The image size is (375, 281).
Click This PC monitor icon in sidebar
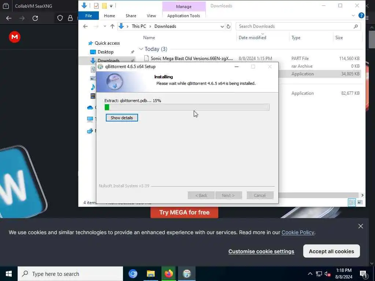click(90, 119)
